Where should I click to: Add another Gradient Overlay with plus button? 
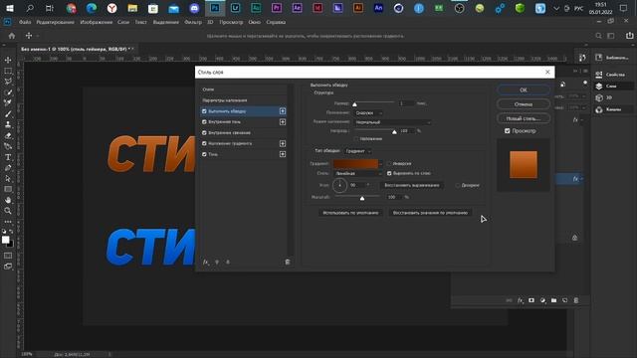pyautogui.click(x=283, y=143)
